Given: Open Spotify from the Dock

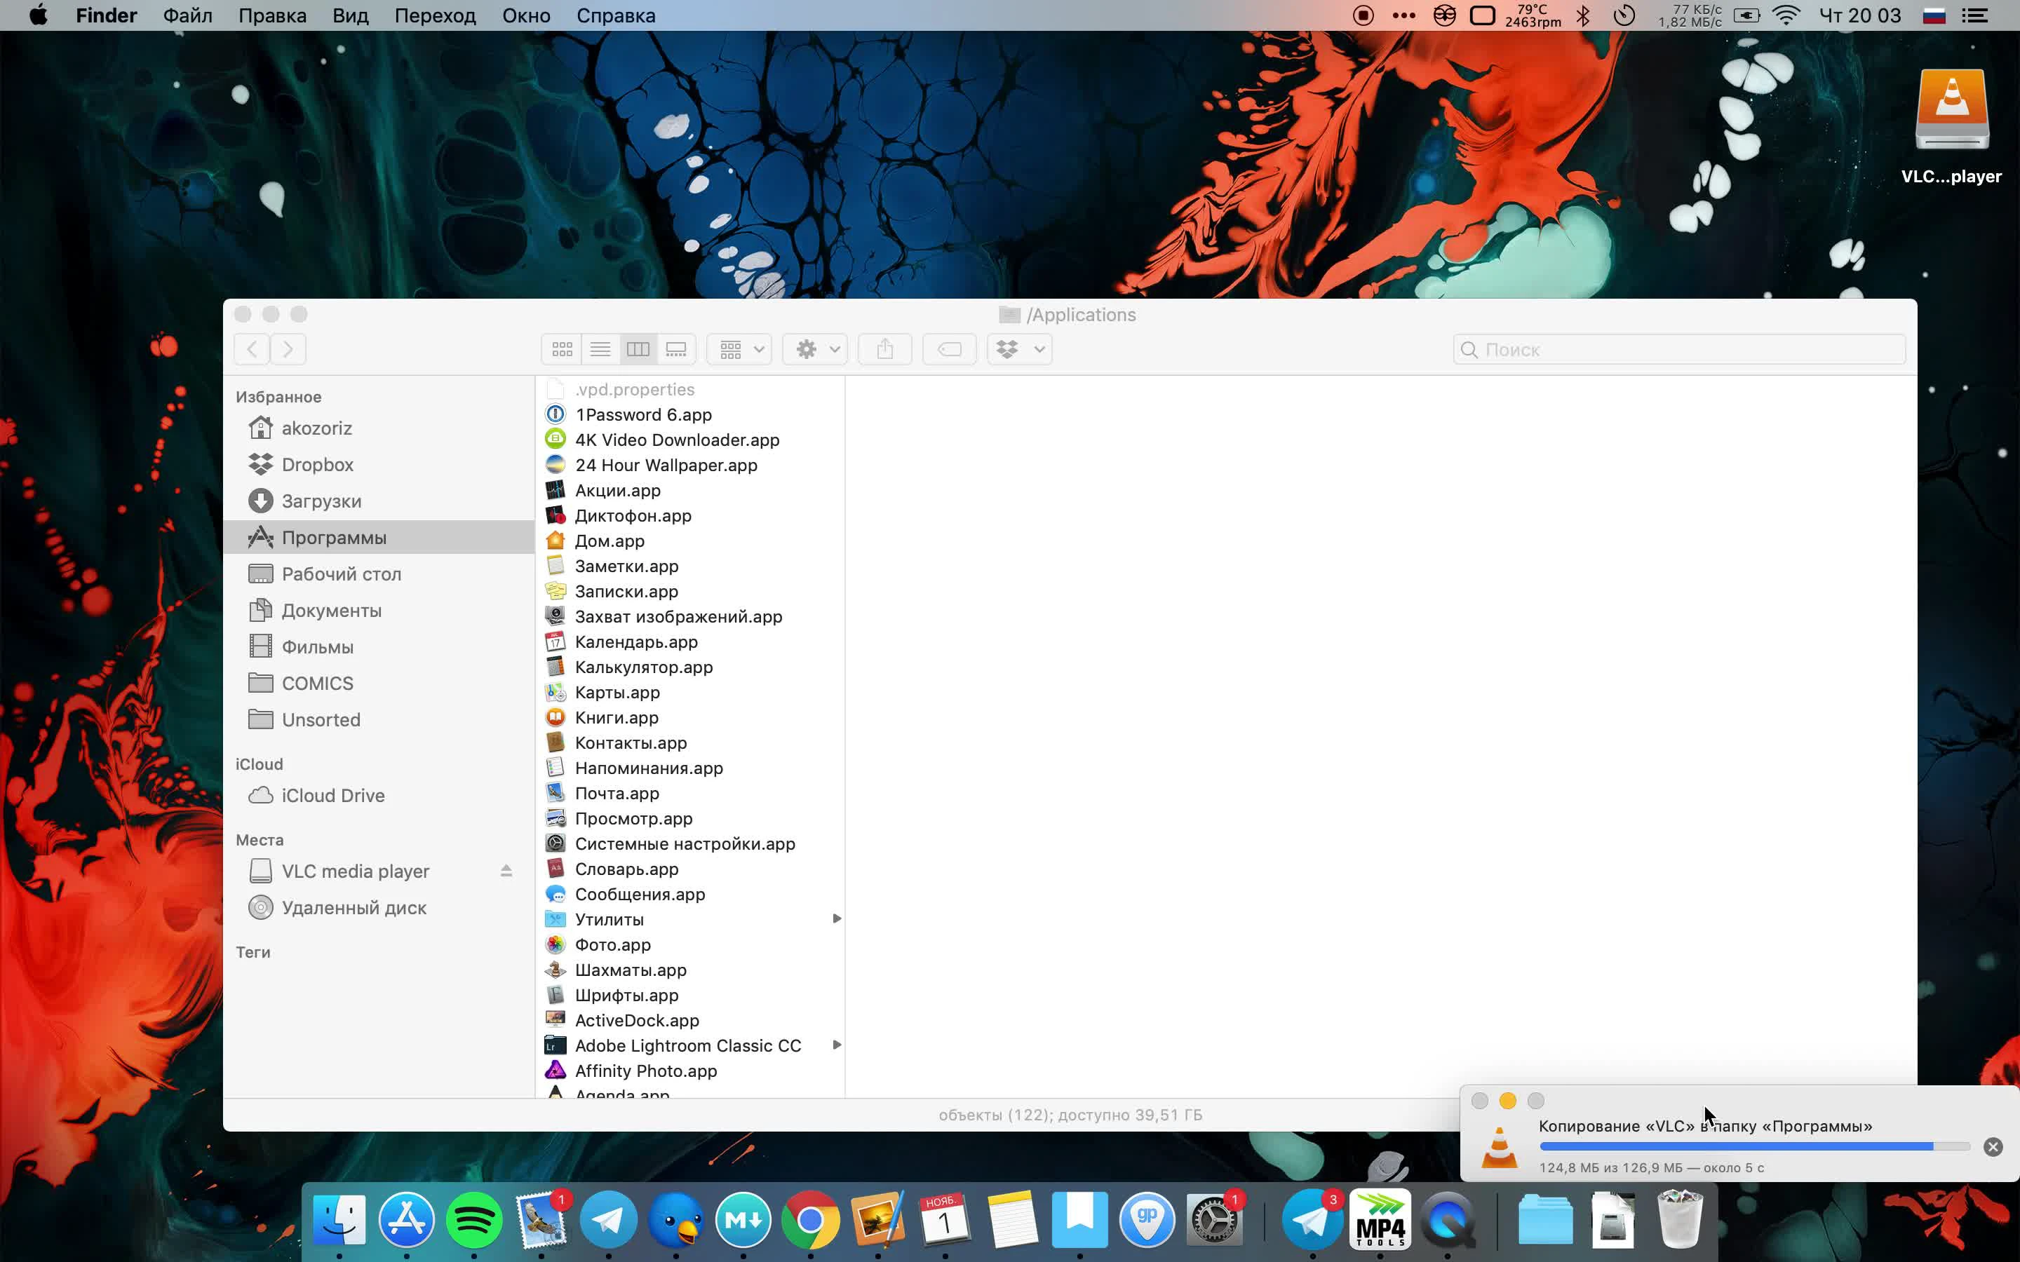Looking at the screenshot, I should pos(474,1219).
